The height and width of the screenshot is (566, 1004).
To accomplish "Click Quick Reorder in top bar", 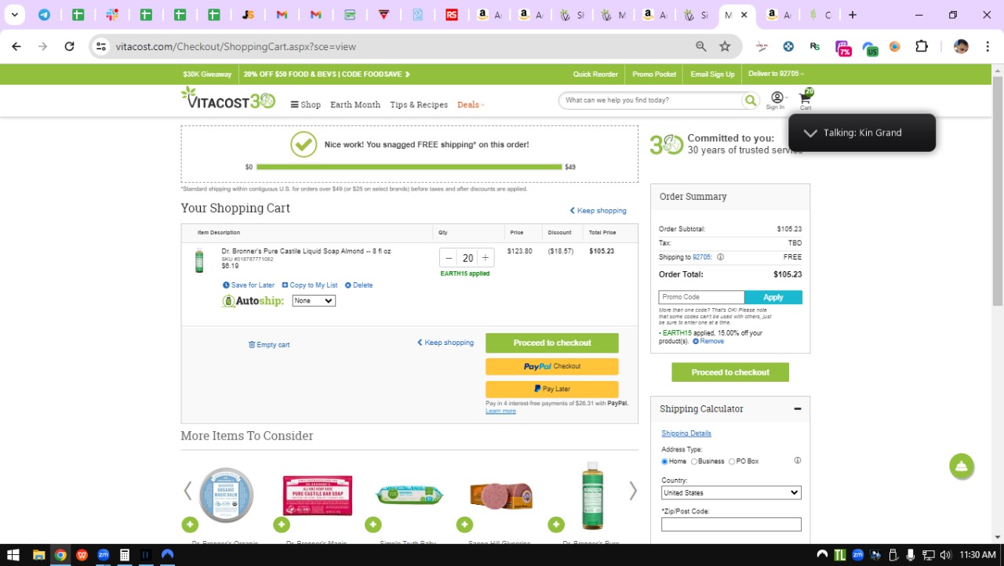I will [x=595, y=74].
